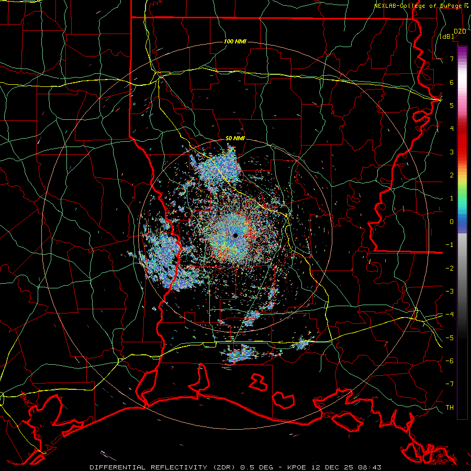
Task: Click the NEXLAB-College of DuPage credit text
Action: pyautogui.click(x=418, y=6)
